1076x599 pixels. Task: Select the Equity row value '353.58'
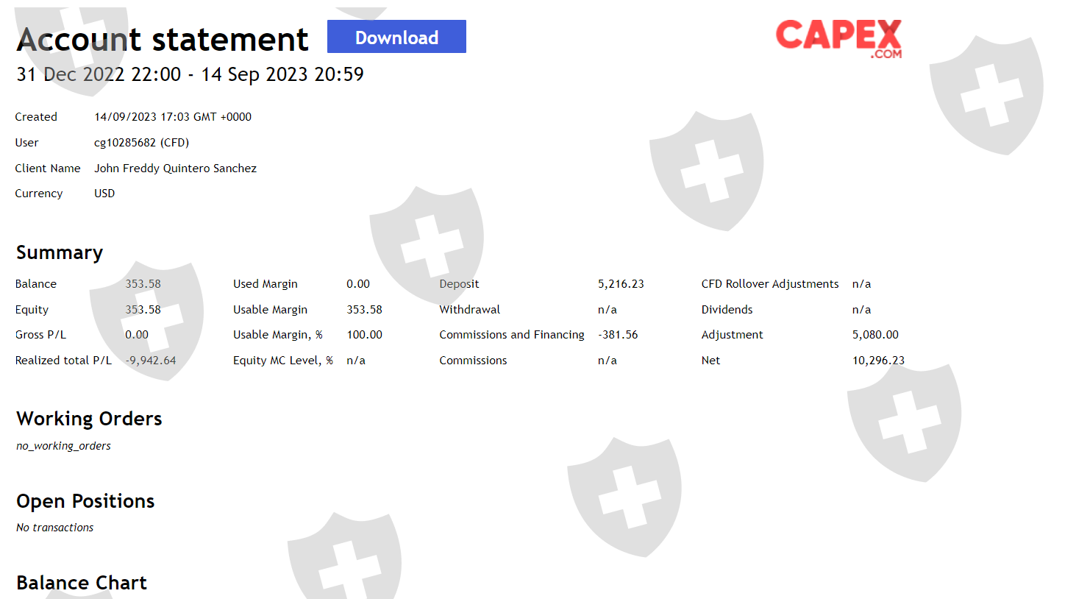pyautogui.click(x=143, y=310)
